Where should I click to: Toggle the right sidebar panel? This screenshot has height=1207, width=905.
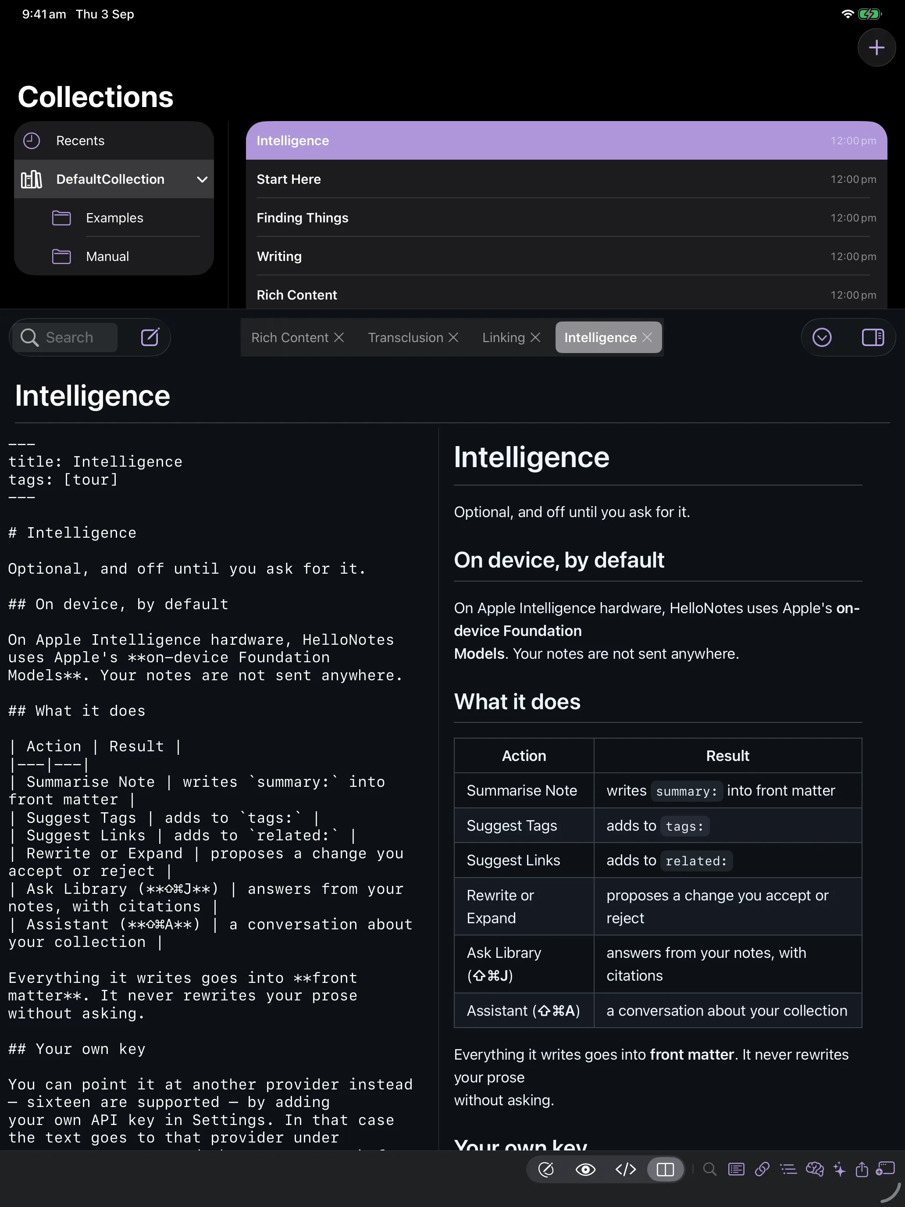tap(872, 337)
